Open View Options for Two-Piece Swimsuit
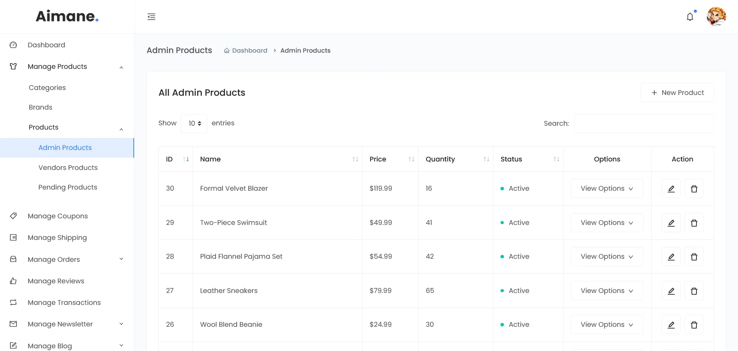The height and width of the screenshot is (351, 738). [x=607, y=223]
